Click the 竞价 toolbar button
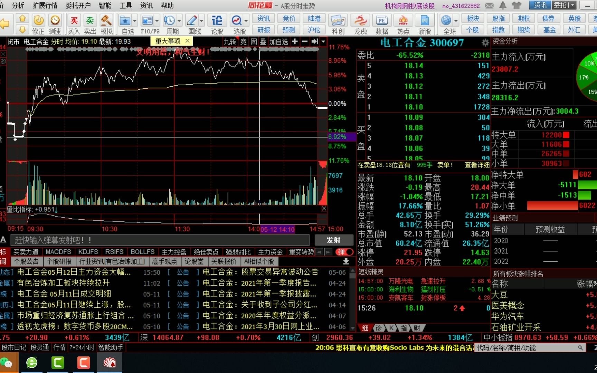This screenshot has width=597, height=373. point(289,19)
